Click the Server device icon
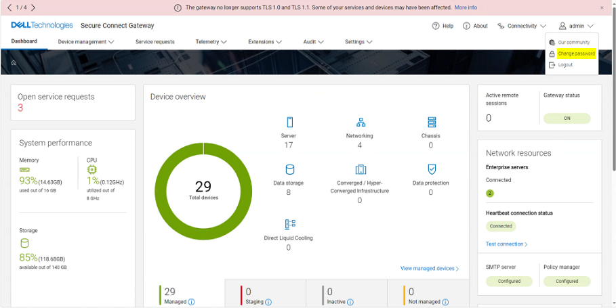This screenshot has width=616, height=308. tap(289, 123)
